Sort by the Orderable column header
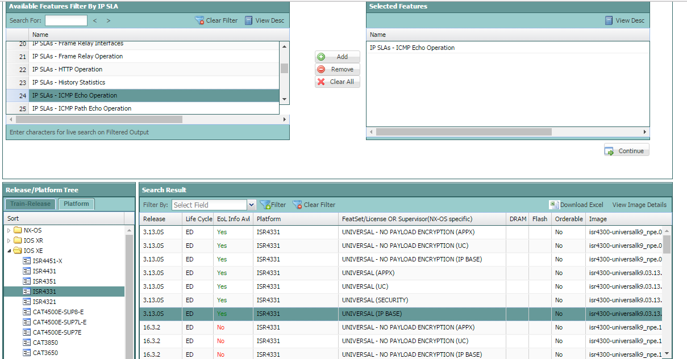The image size is (687, 359). [568, 219]
